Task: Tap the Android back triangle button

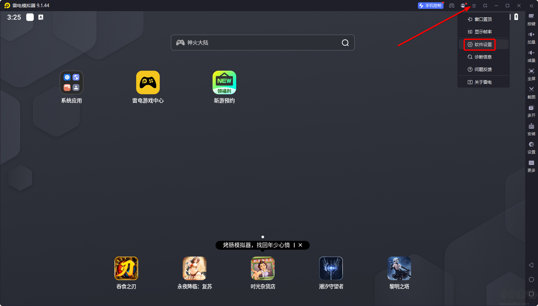Action: pyautogui.click(x=531, y=265)
